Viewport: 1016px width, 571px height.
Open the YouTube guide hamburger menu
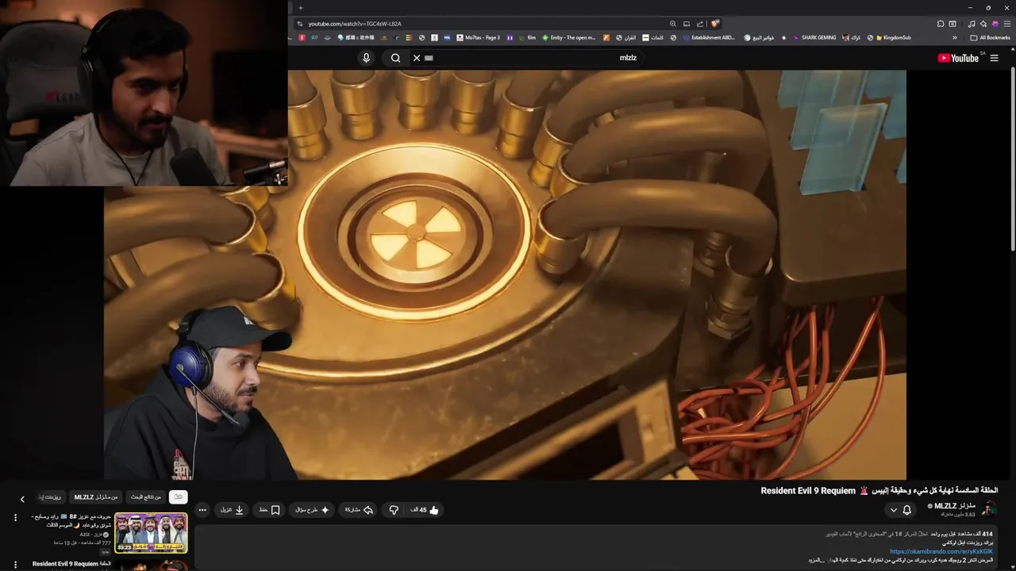(994, 58)
